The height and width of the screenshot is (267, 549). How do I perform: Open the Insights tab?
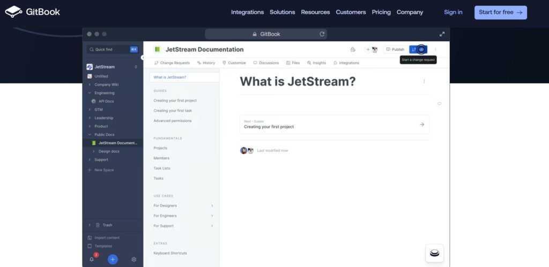(x=316, y=63)
